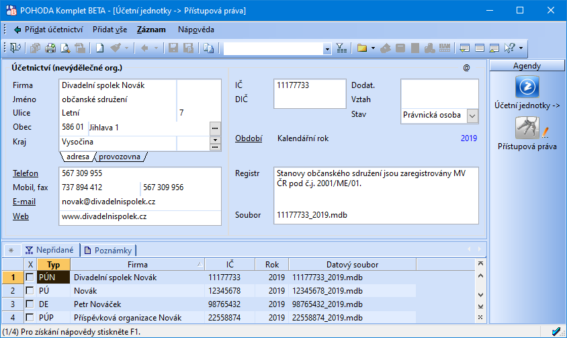Expand the brush icon dropdown arrow
The width and height of the screenshot is (567, 338).
126,48
